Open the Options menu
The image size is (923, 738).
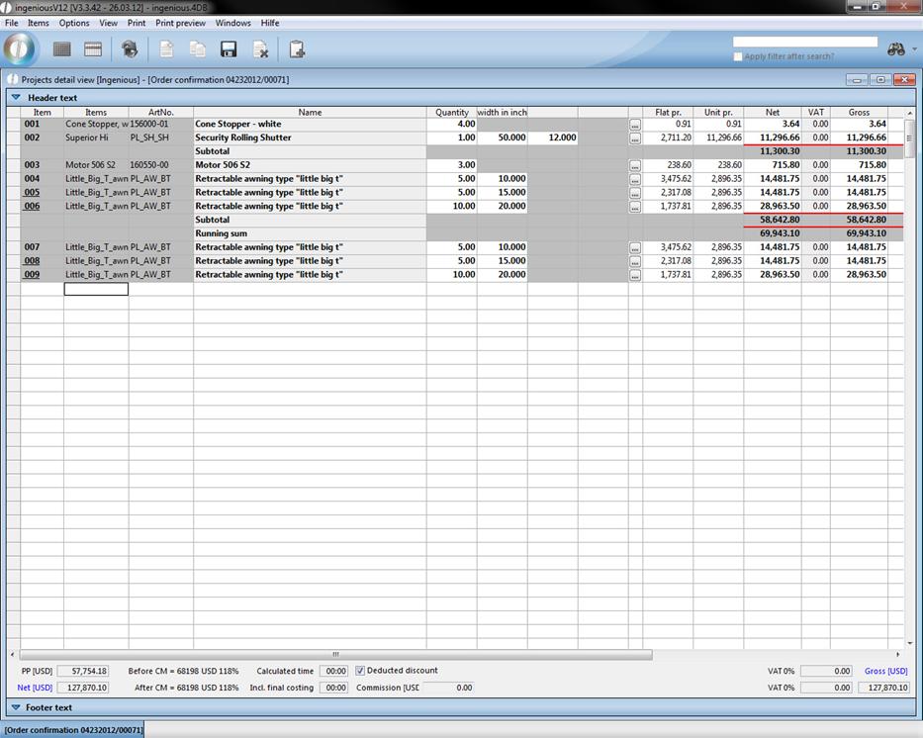click(73, 23)
